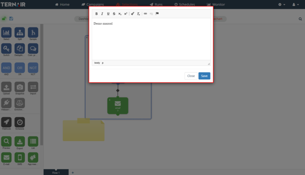Select the Enrichment scales block
The image size is (305, 175).
click(19, 103)
